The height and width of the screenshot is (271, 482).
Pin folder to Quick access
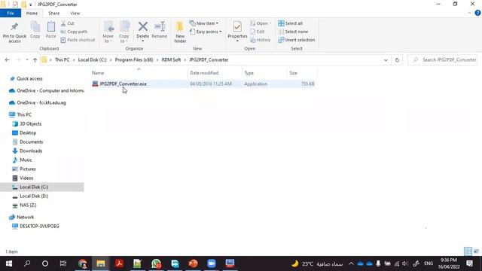pos(14,32)
